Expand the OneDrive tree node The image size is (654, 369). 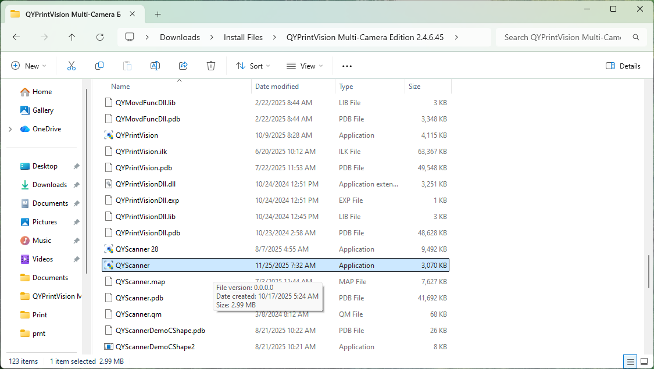10,129
